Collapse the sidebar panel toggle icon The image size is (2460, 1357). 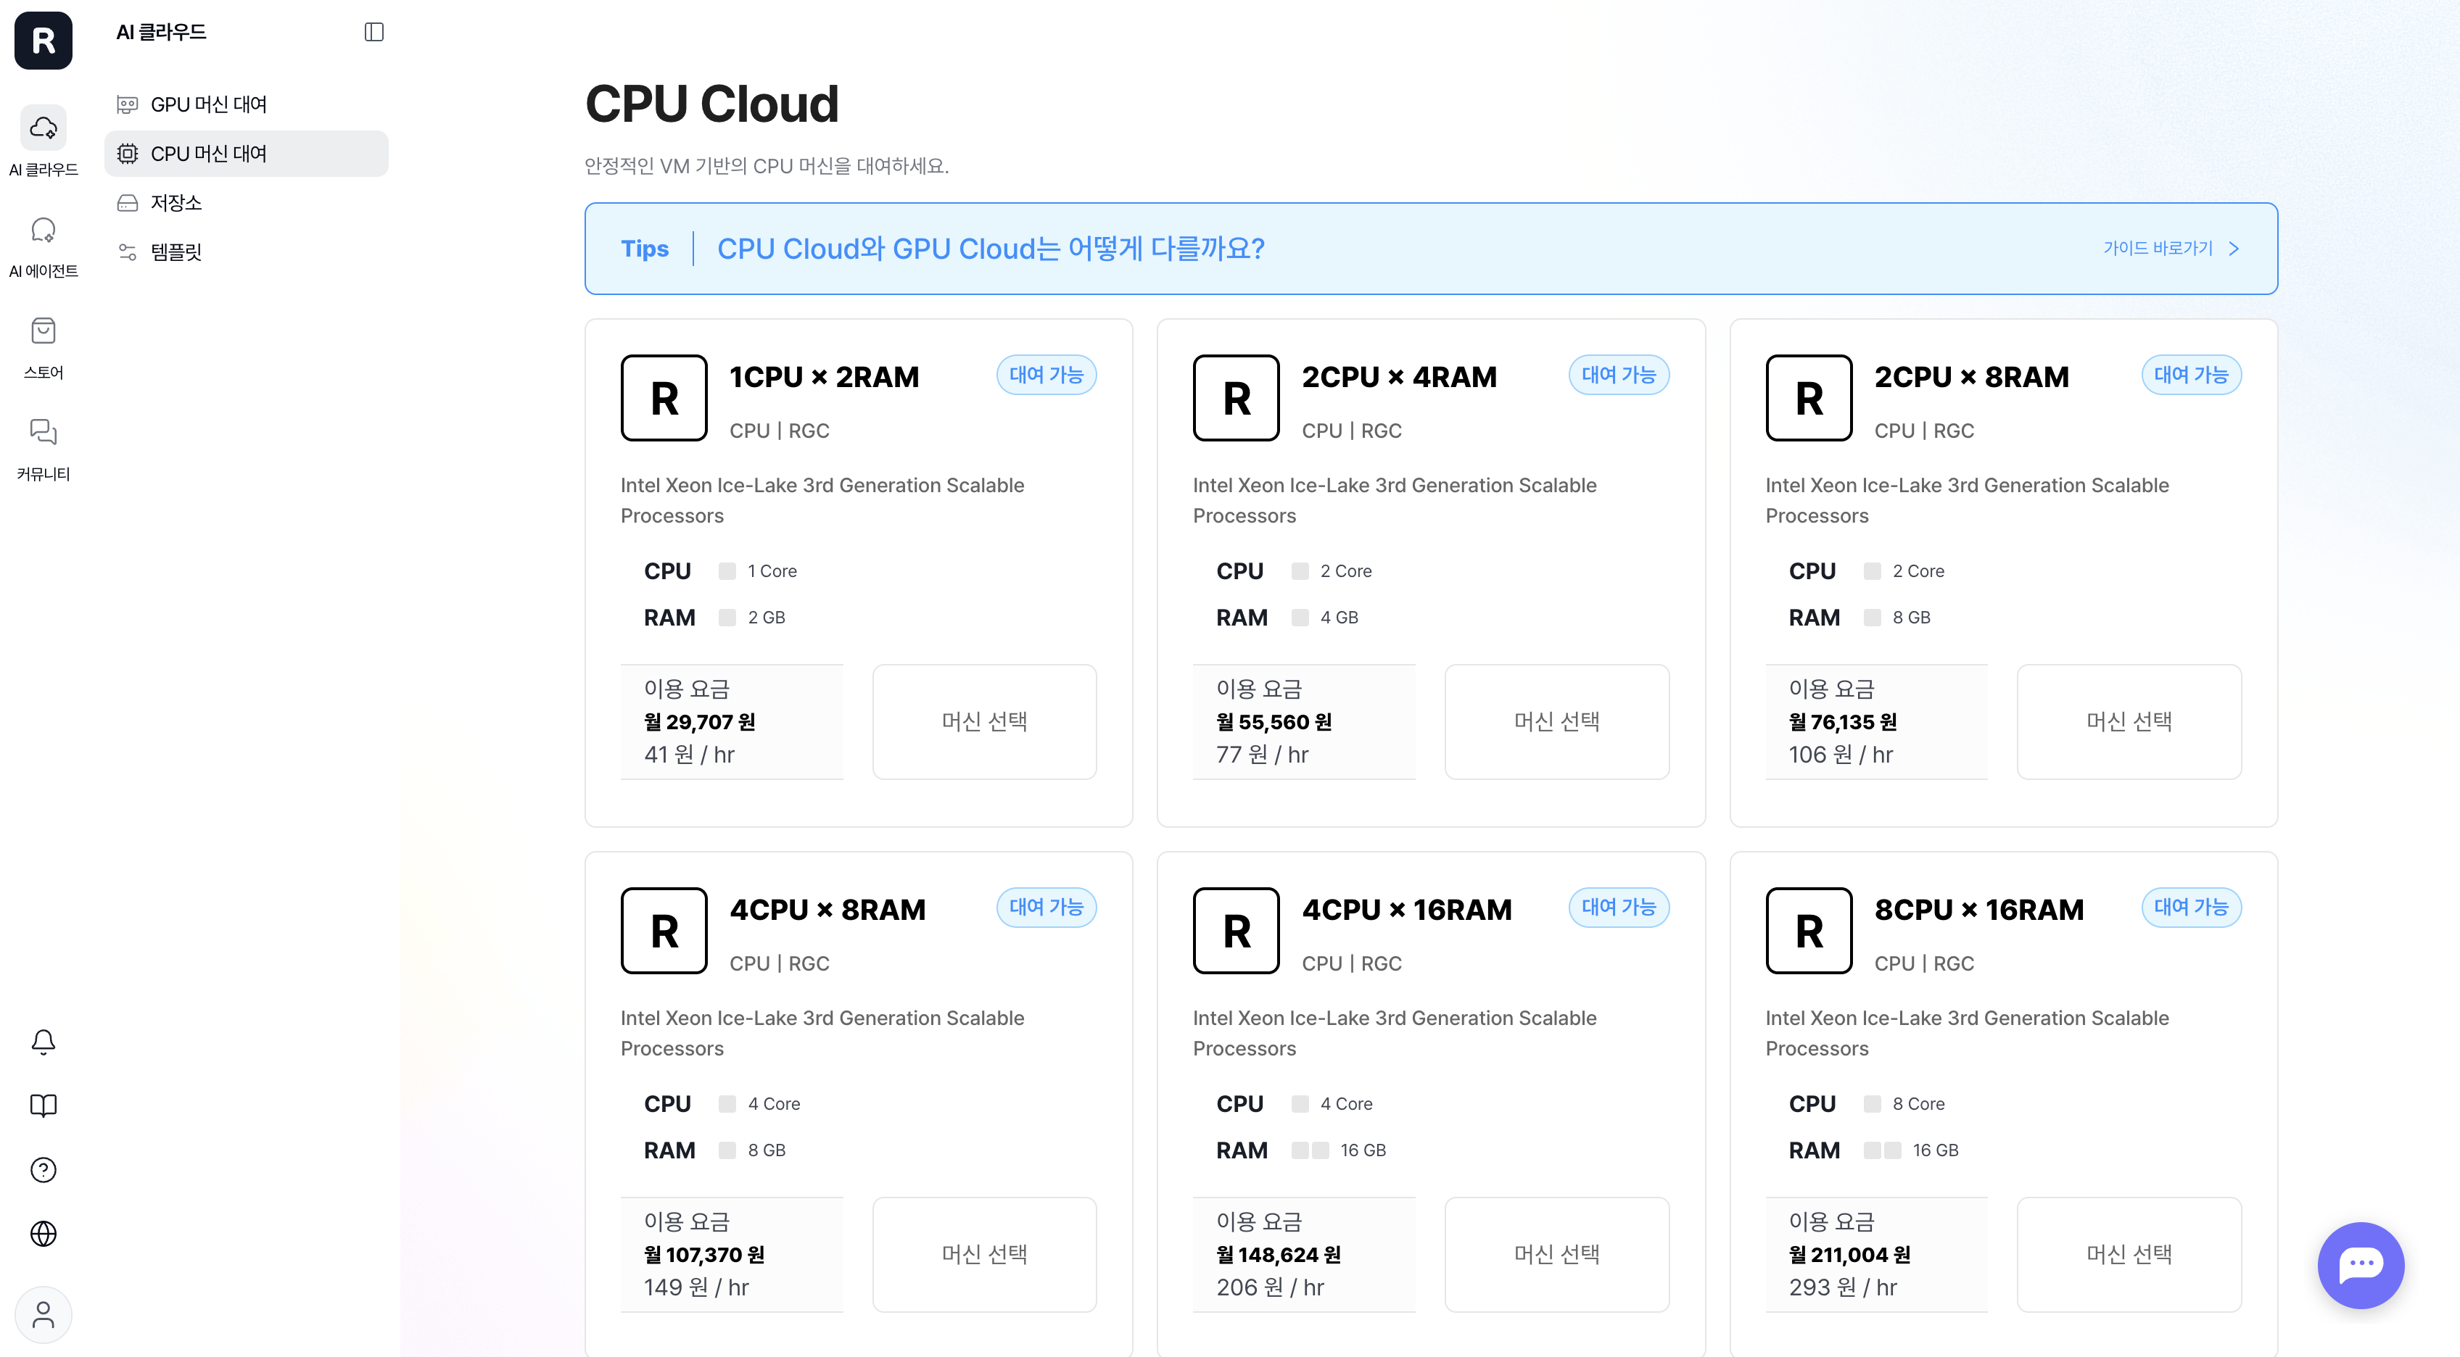tap(374, 33)
